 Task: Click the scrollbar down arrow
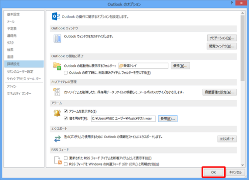243,165
